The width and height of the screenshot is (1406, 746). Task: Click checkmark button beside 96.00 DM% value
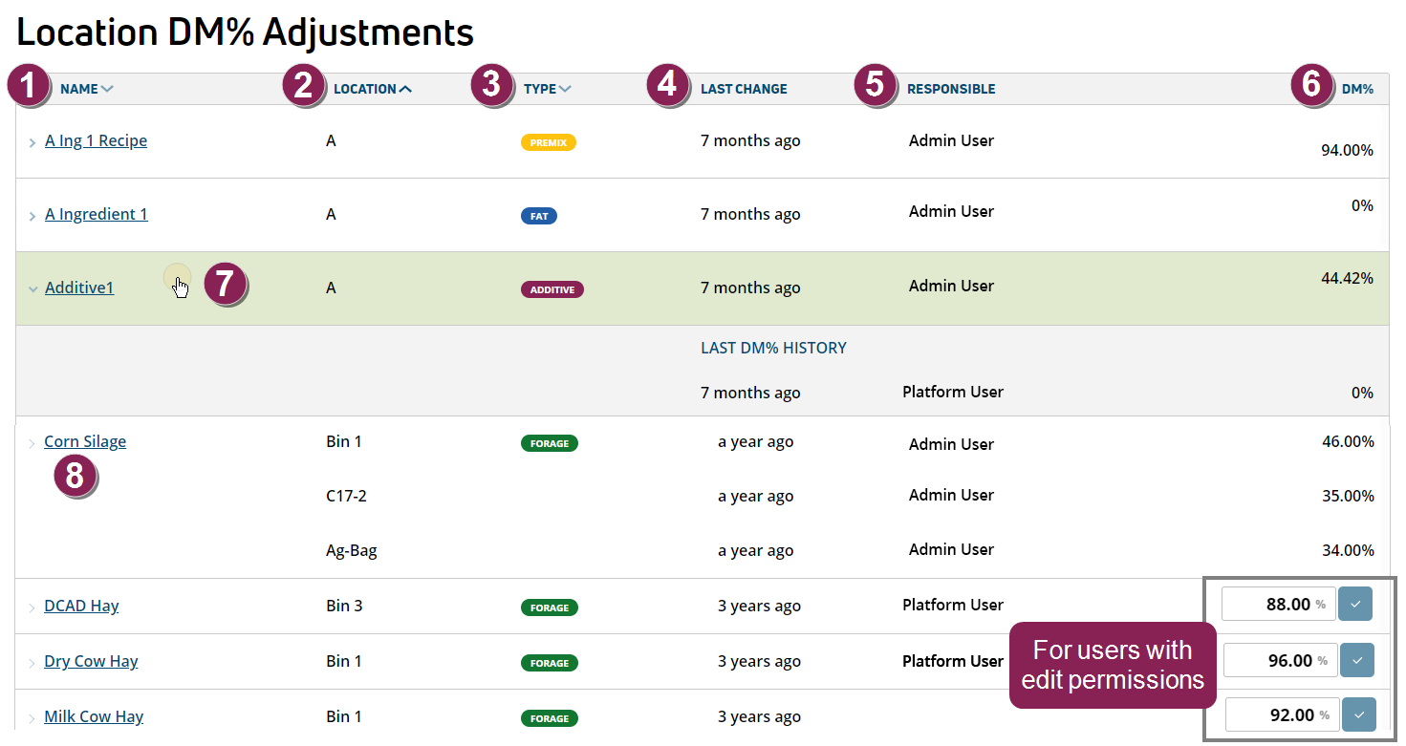tap(1356, 660)
